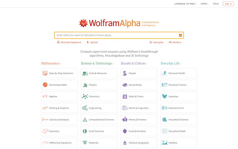The height and width of the screenshot is (149, 238).
Task: Open the Examples link
Action: click(157, 42)
